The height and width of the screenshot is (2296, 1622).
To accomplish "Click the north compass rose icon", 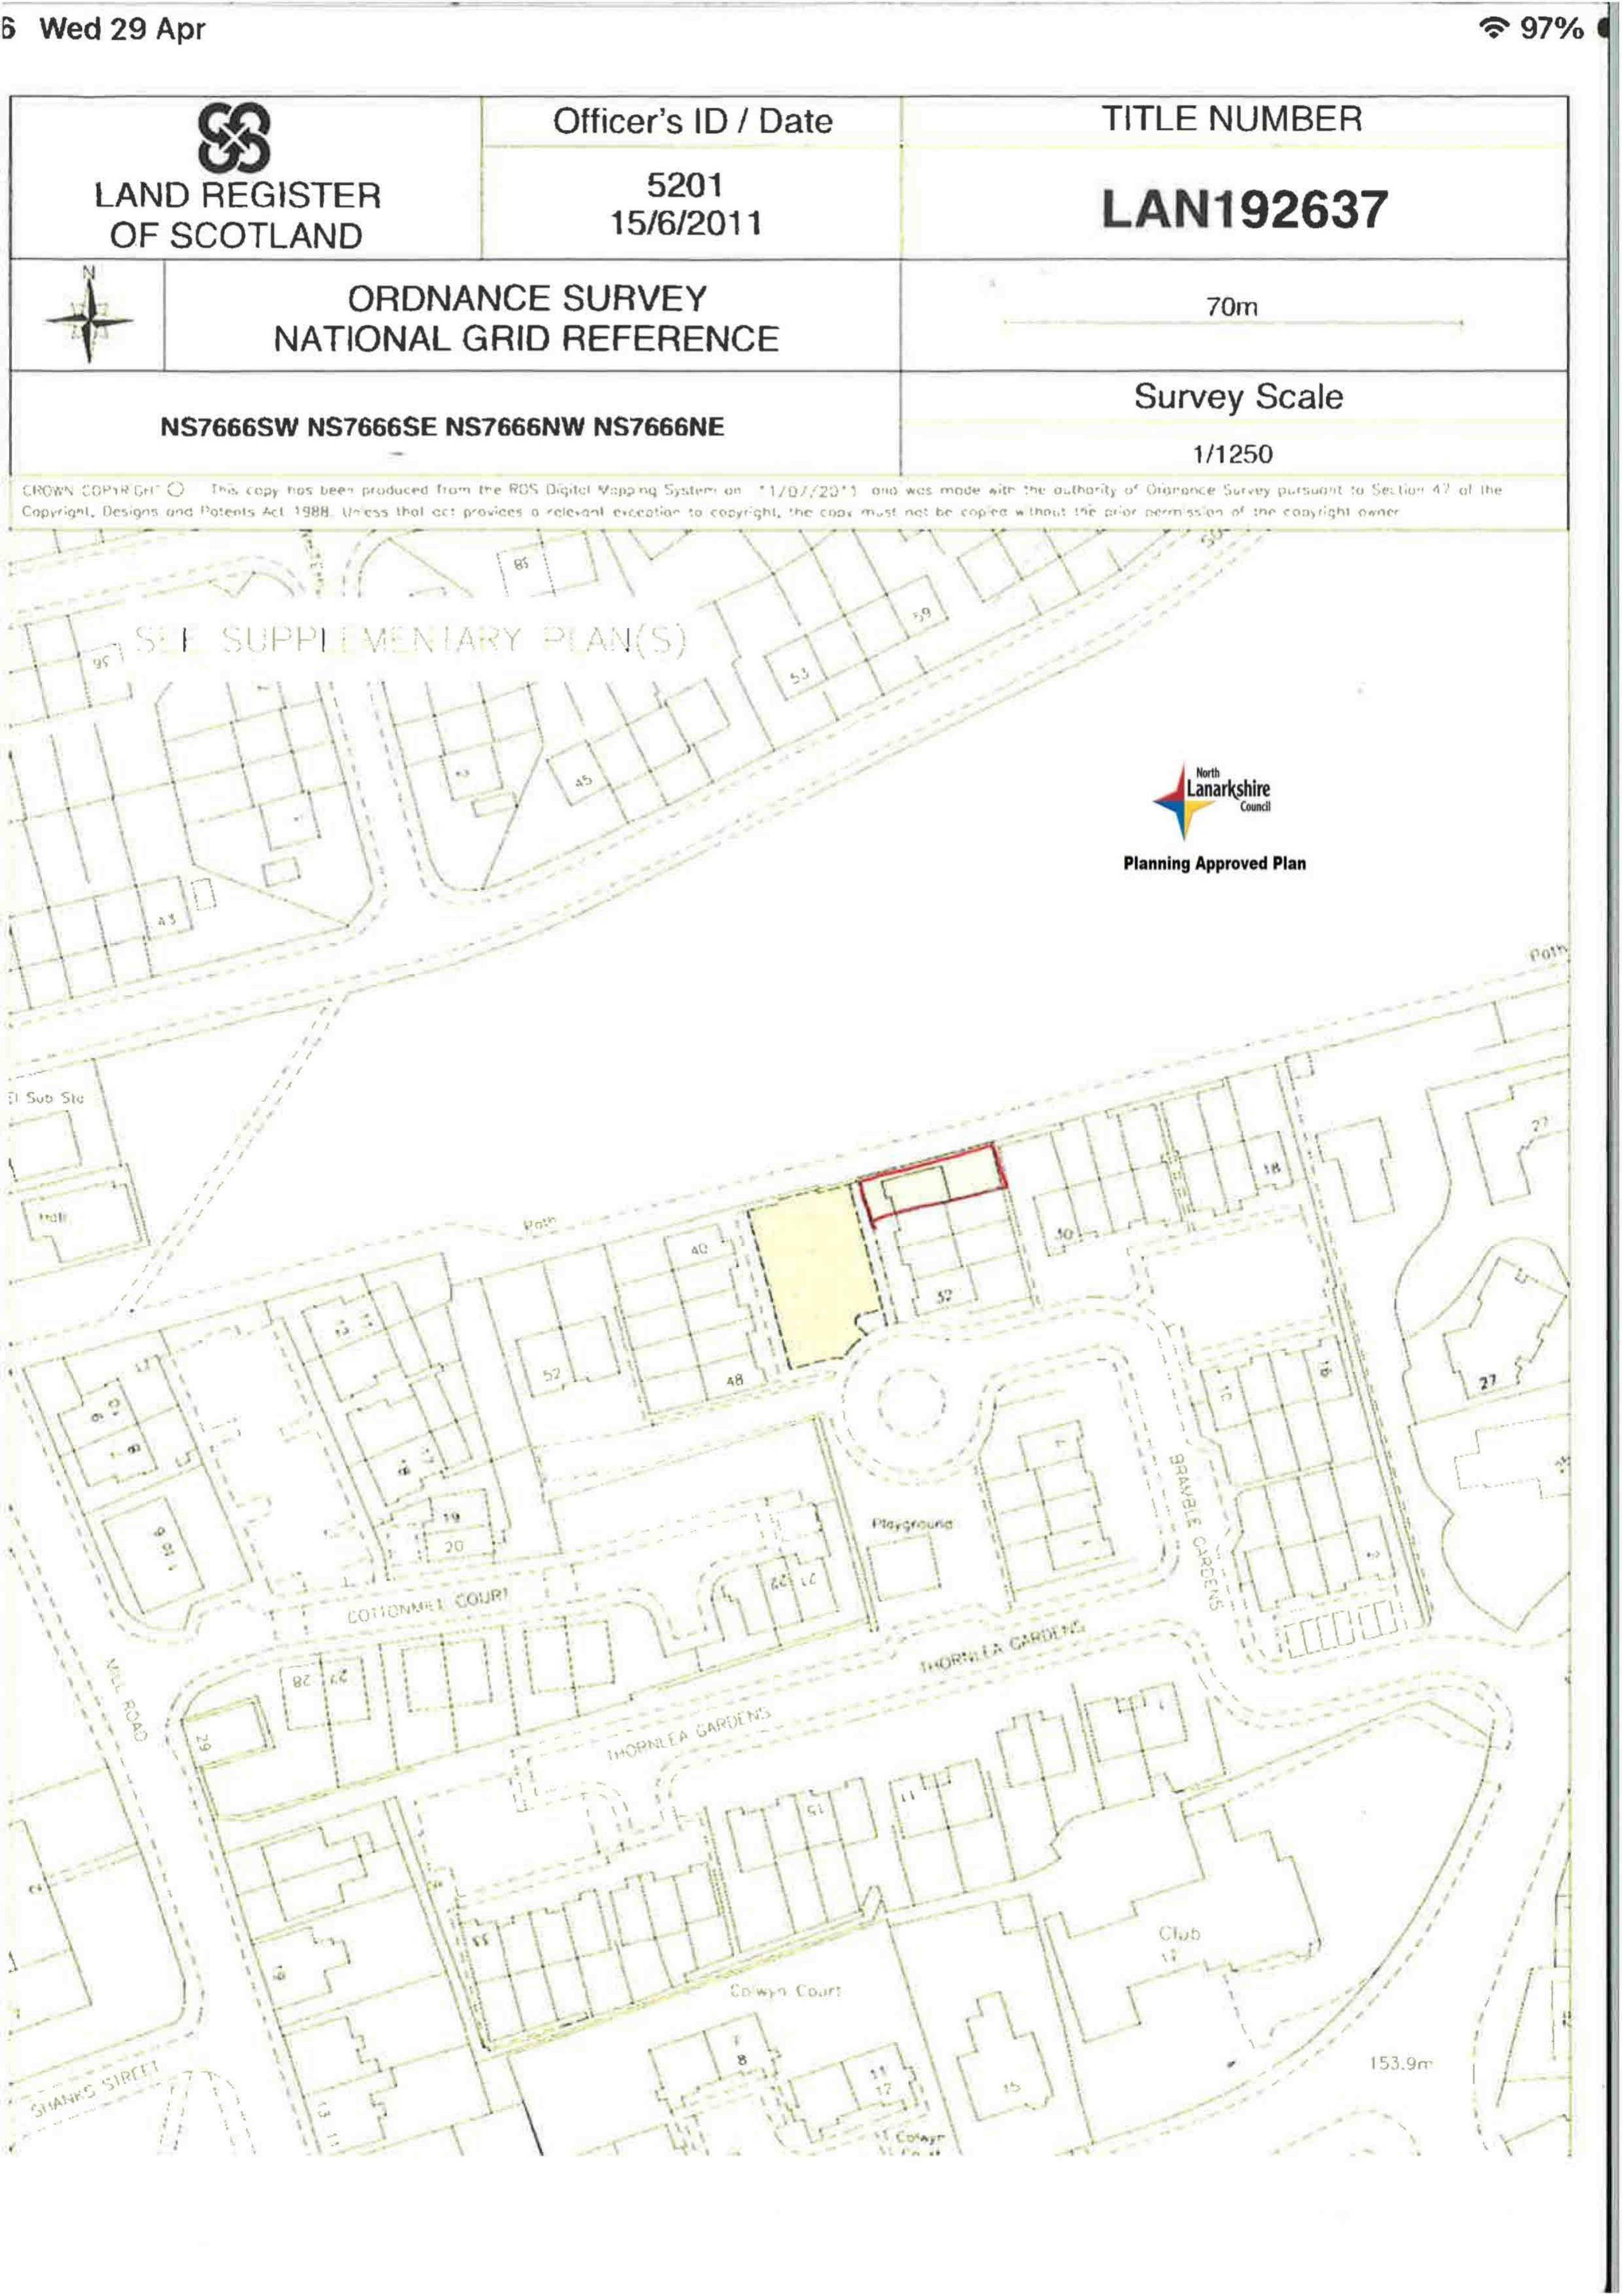I will coord(89,320).
